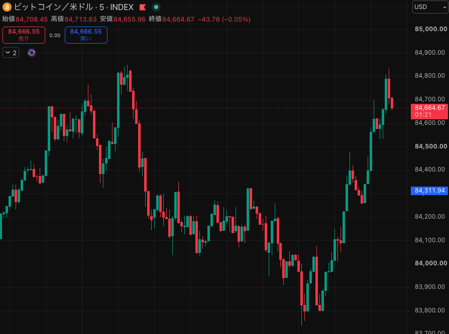Viewport: 449px width, 334px height.
Task: Click the blue 84,311.94 price label
Action: point(429,191)
